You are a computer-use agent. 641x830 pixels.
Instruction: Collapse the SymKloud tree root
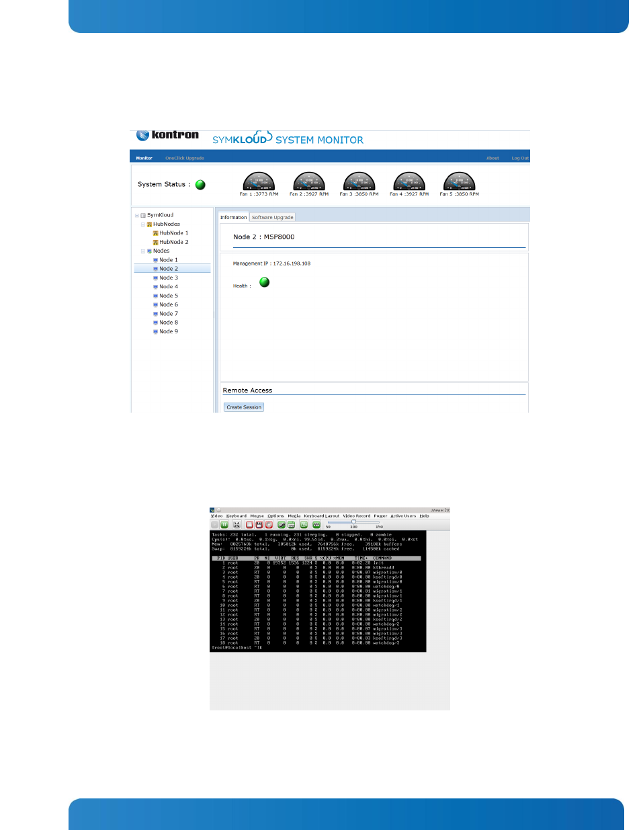point(137,215)
